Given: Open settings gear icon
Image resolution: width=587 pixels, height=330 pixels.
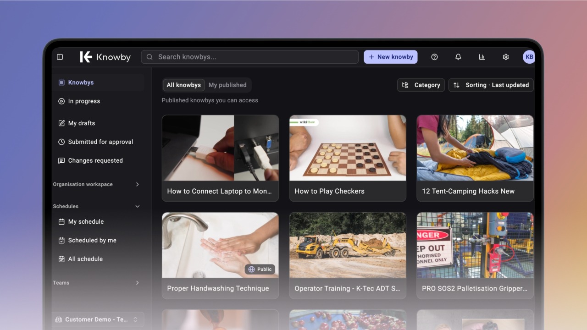Looking at the screenshot, I should (x=505, y=57).
